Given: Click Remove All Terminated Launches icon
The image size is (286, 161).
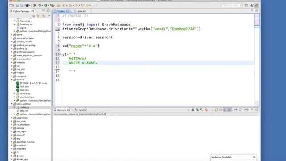Looking at the screenshot, I should 198,110.
